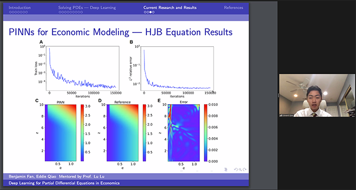Screen dimensions: 356x190
Task: Select last slide dot under Solving PDEs section
Action: click(x=81, y=12)
